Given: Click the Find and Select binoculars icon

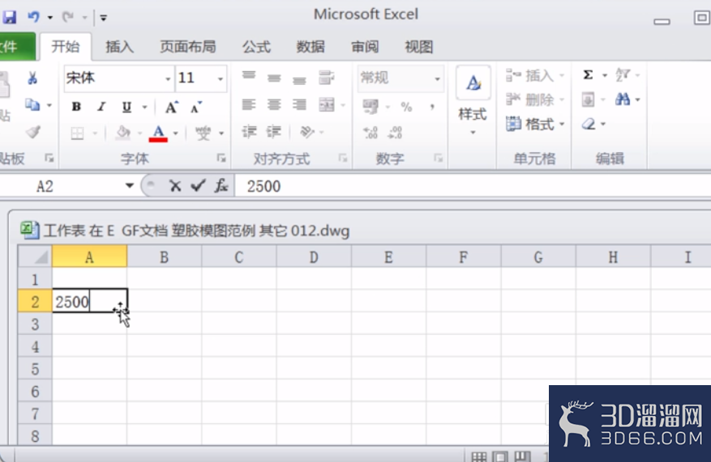Looking at the screenshot, I should (x=623, y=99).
